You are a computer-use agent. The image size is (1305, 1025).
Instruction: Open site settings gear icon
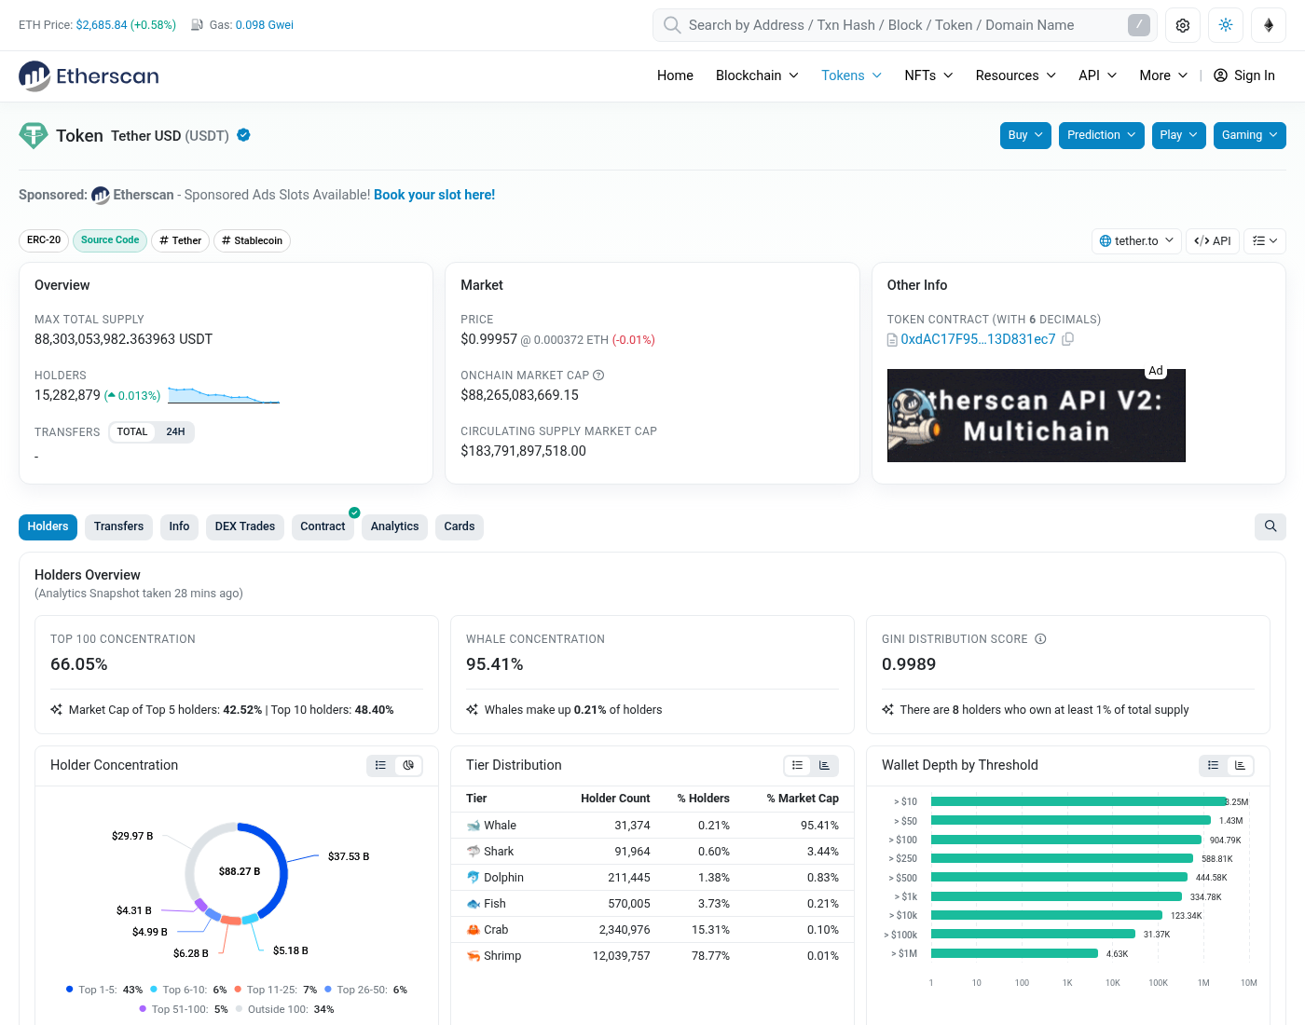[x=1183, y=25]
